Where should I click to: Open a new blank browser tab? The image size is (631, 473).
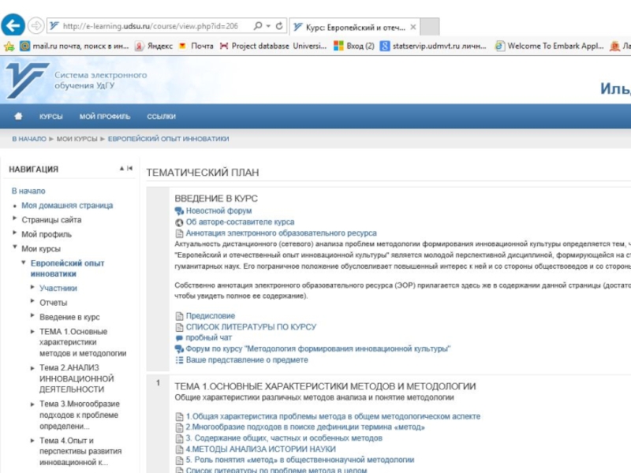click(429, 27)
